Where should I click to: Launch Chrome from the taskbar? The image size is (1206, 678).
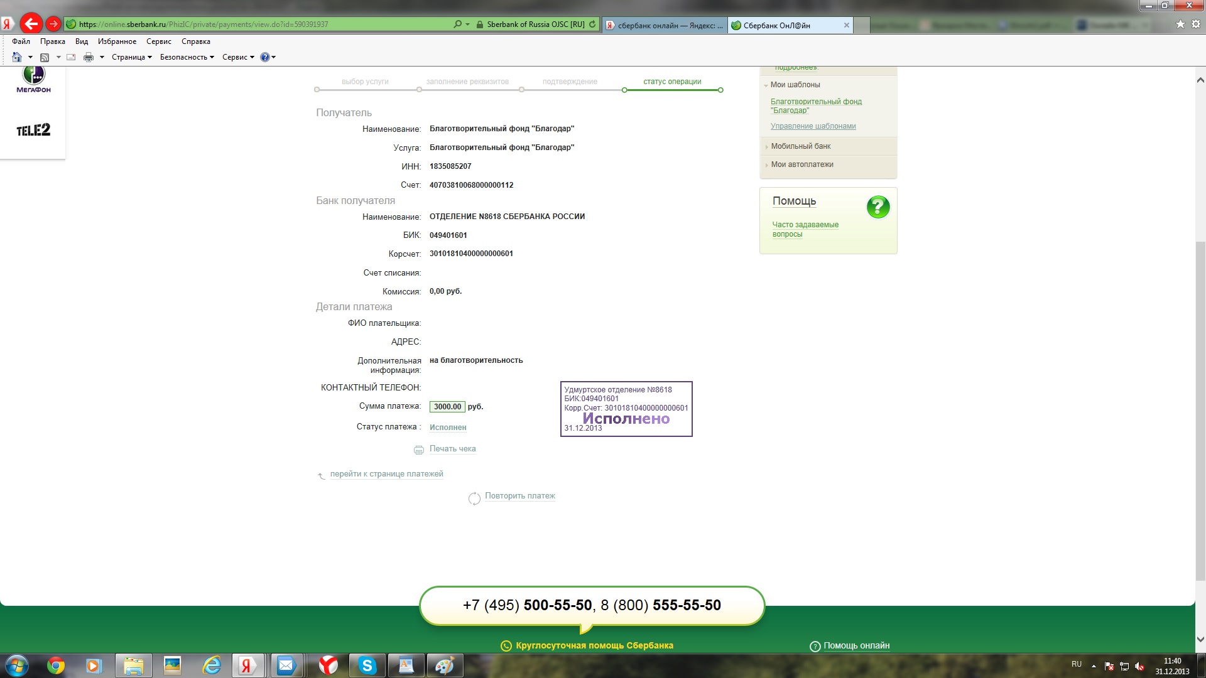pos(56,665)
